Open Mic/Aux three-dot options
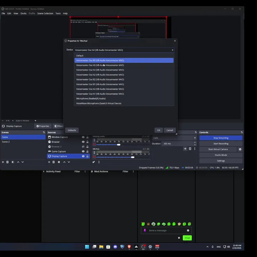The image size is (257, 257). (94, 153)
